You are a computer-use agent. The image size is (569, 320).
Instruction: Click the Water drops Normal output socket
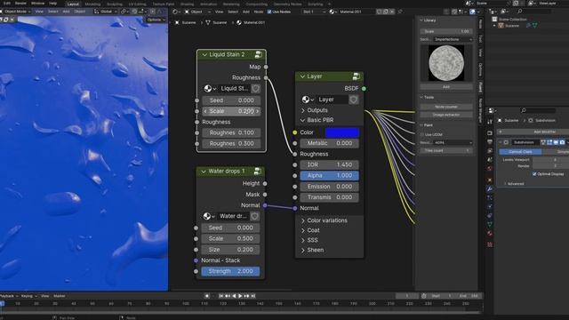tap(265, 205)
